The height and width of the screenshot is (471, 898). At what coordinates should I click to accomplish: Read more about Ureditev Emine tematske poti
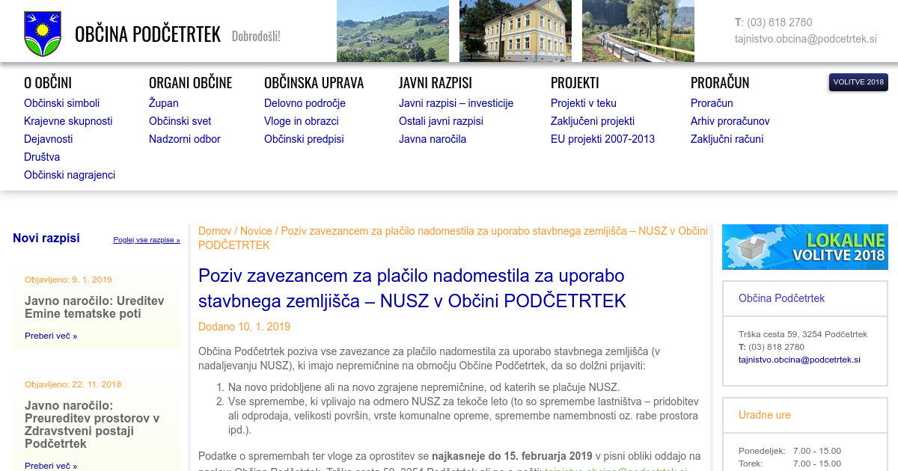click(x=51, y=336)
